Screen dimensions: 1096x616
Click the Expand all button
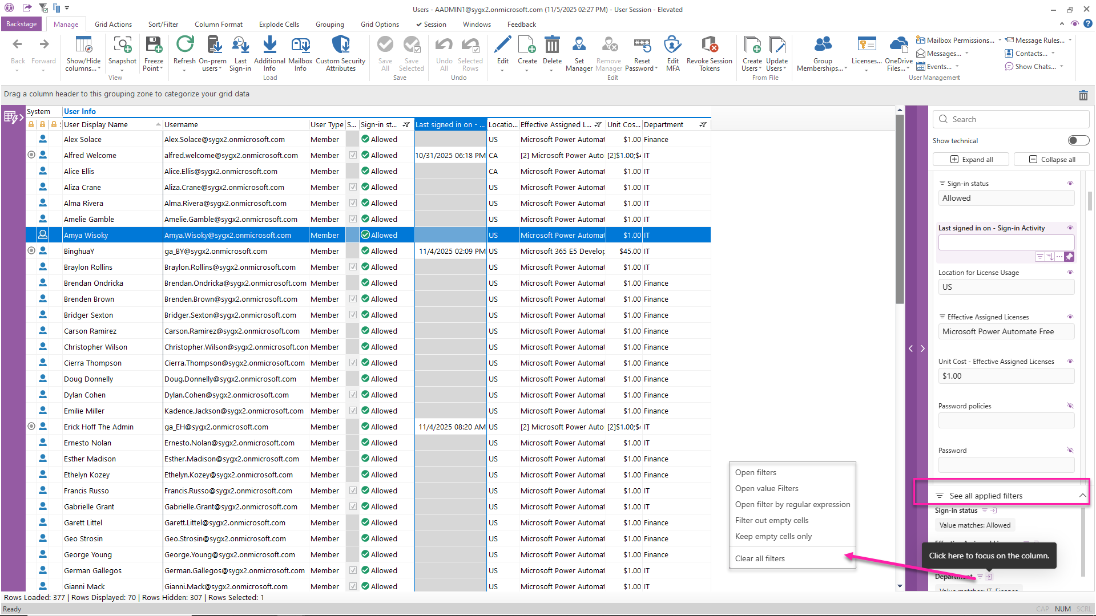(971, 159)
